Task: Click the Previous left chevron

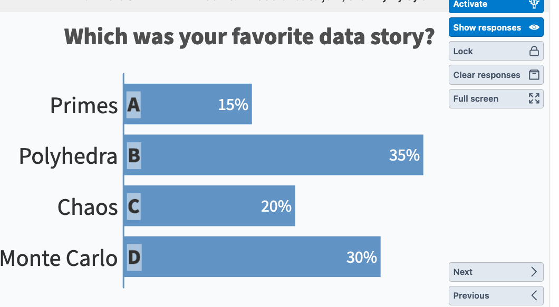Action: tap(534, 295)
